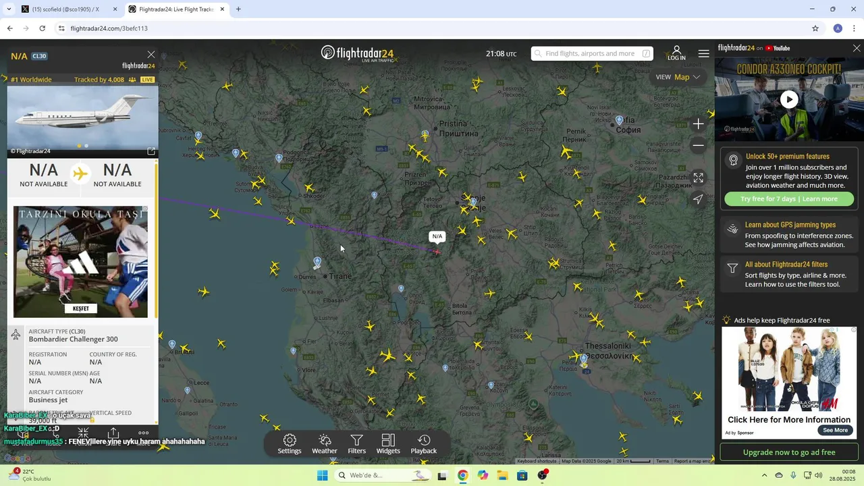Center map on my location arrow
Screen dimensions: 864x486
coord(699,199)
